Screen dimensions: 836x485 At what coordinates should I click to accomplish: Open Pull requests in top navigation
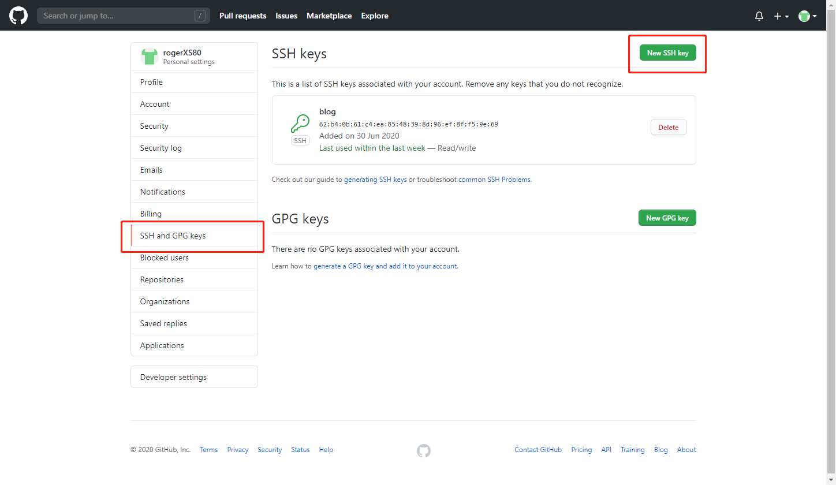pos(242,16)
